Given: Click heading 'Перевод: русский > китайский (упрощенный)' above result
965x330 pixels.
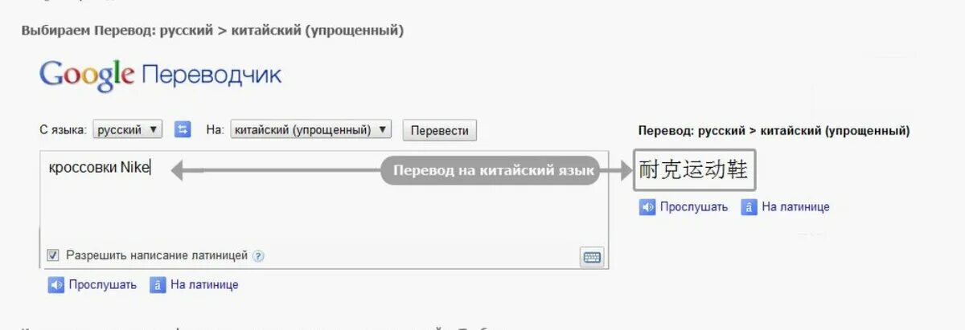Looking at the screenshot, I should [x=774, y=131].
